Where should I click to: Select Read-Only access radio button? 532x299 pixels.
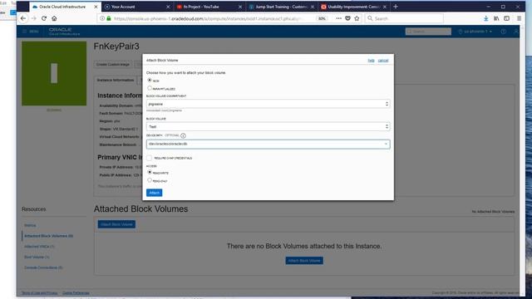pos(150,180)
